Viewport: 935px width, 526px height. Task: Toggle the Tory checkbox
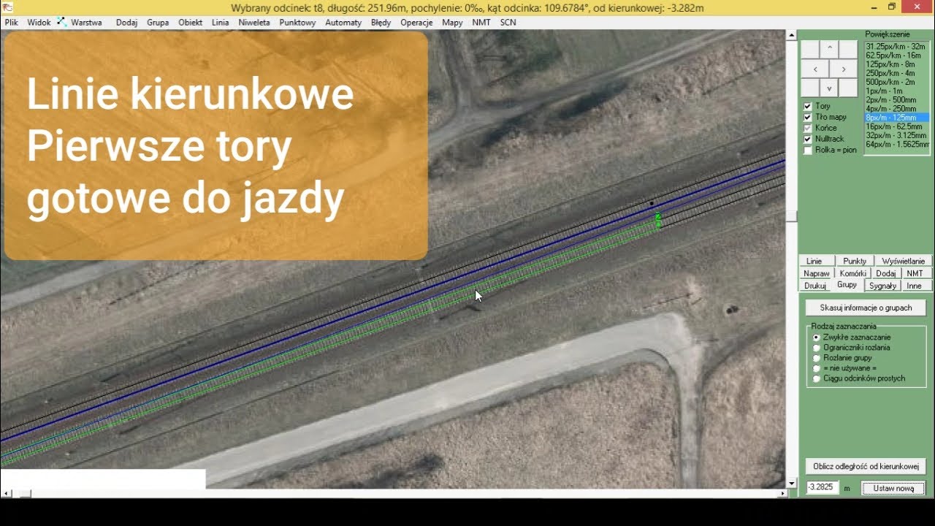pos(808,106)
